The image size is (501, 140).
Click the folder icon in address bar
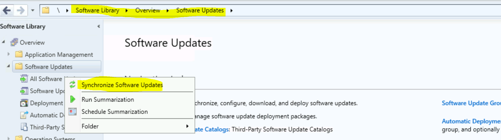coord(46,10)
